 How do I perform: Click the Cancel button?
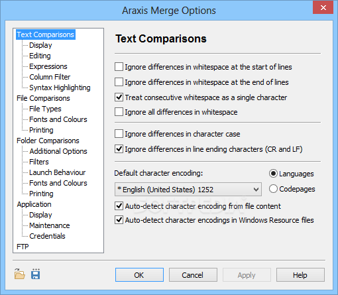pyautogui.click(x=193, y=275)
